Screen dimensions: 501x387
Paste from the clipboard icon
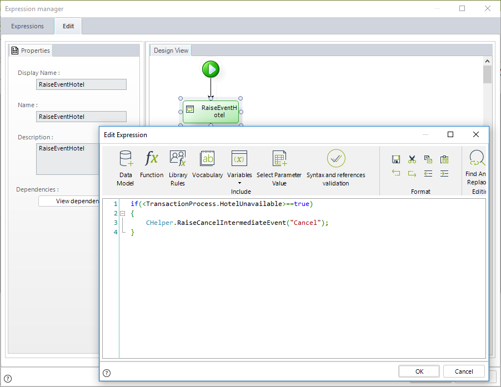coord(444,159)
